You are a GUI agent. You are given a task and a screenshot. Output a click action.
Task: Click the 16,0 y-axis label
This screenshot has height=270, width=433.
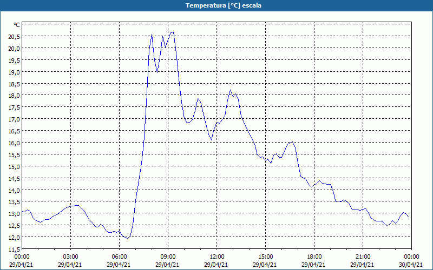pyautogui.click(x=14, y=143)
